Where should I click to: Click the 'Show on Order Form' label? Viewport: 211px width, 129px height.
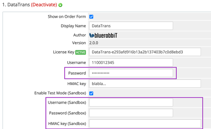pos(67,17)
